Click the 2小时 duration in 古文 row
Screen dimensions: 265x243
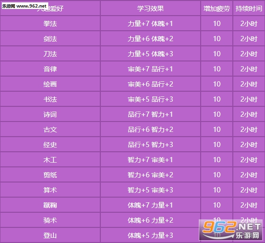(x=249, y=130)
